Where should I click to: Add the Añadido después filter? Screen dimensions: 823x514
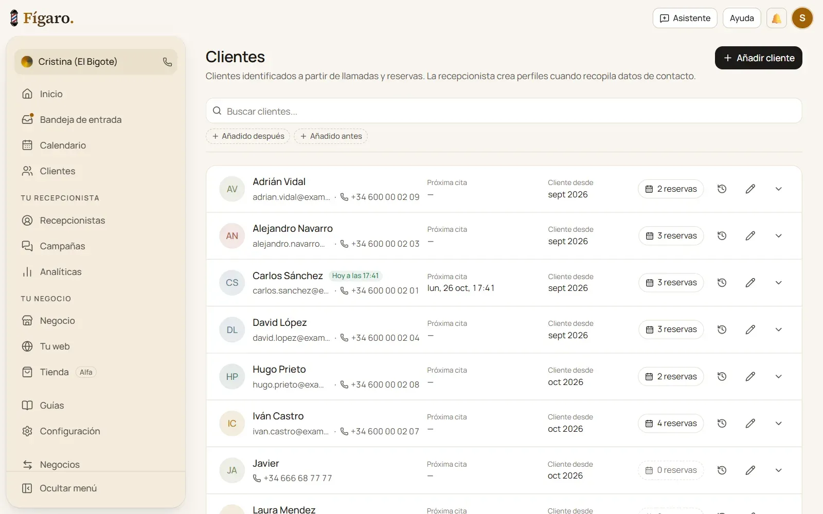click(248, 136)
